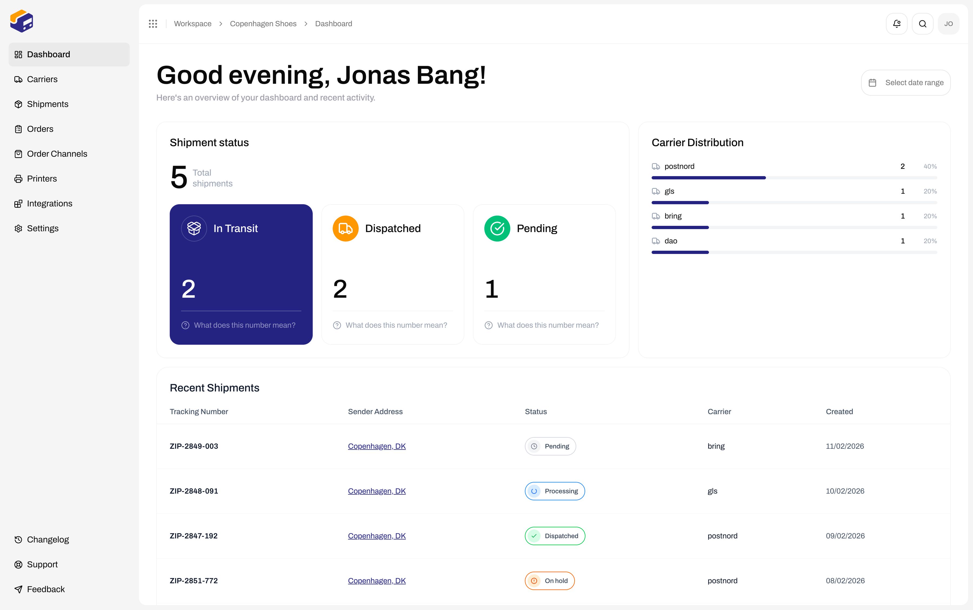The height and width of the screenshot is (610, 973).
Task: Click Dispatched 'What does this number mean?'
Action: click(x=396, y=325)
